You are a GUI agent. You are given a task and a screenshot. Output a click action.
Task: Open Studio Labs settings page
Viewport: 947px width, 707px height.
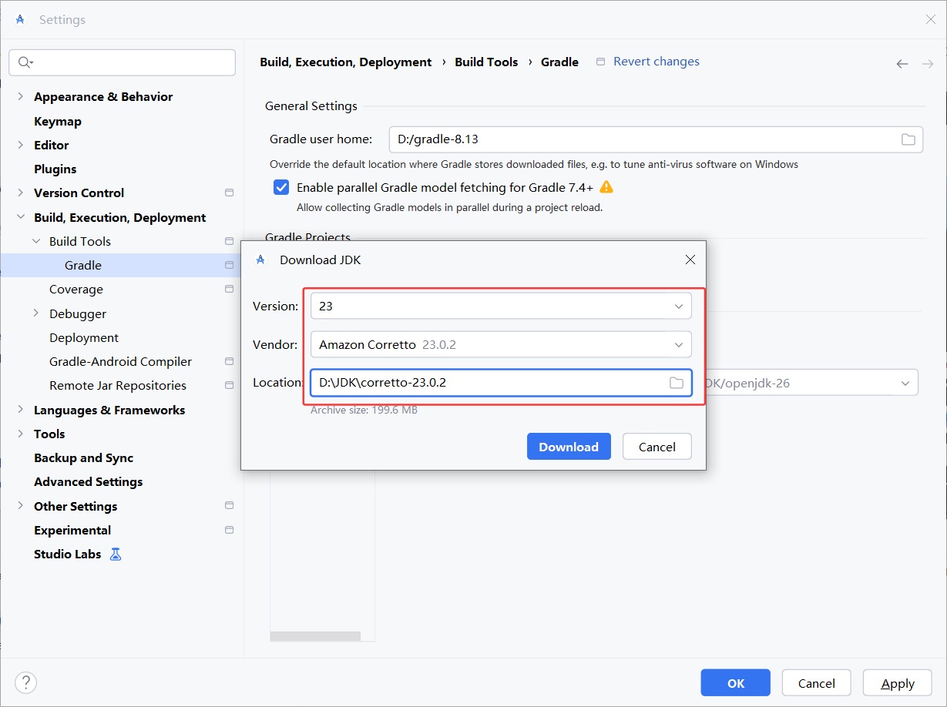click(x=68, y=555)
